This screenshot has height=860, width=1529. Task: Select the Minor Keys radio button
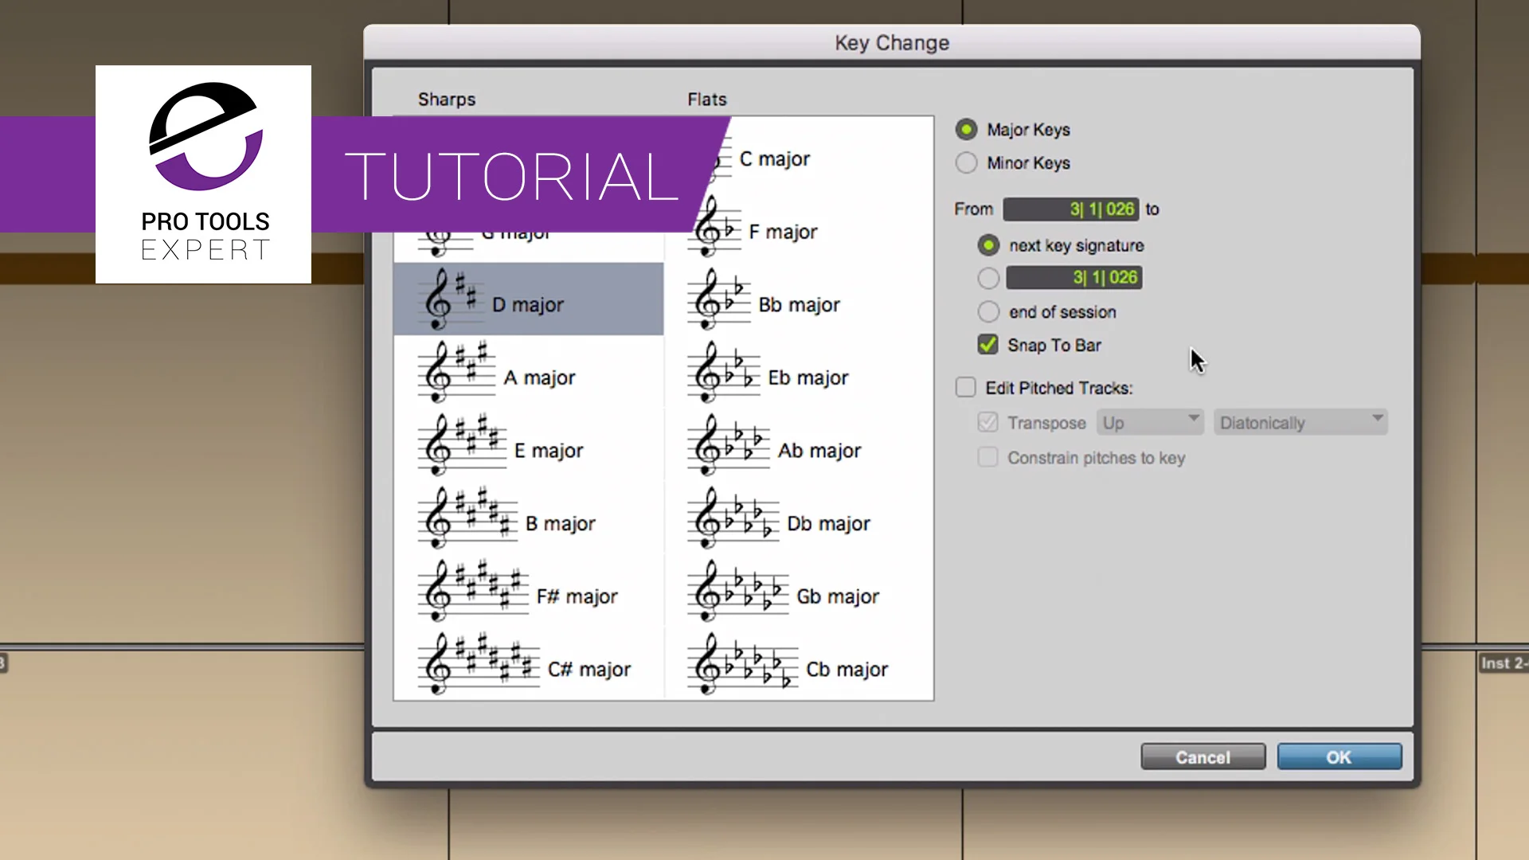[x=966, y=163]
